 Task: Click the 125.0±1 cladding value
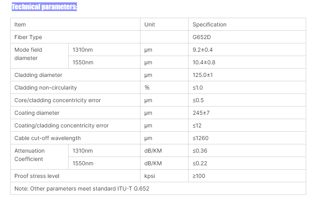pyautogui.click(x=202, y=75)
